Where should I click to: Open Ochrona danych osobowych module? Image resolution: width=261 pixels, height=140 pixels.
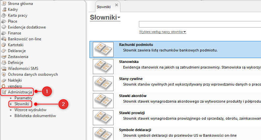point(33,74)
